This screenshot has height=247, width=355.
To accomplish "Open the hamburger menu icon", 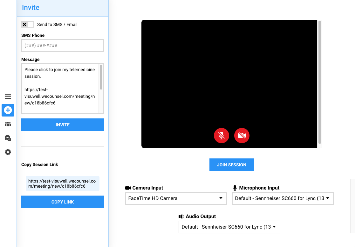I will point(8,96).
